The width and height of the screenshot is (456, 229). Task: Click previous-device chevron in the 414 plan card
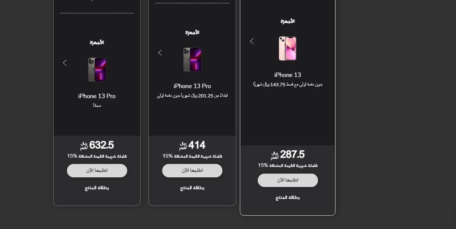point(160,53)
